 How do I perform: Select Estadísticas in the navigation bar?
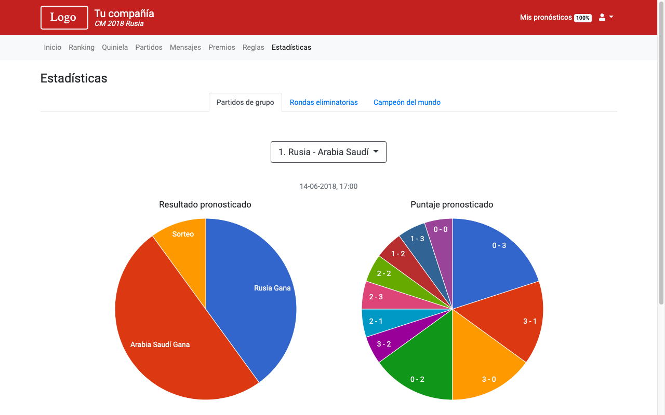point(291,47)
